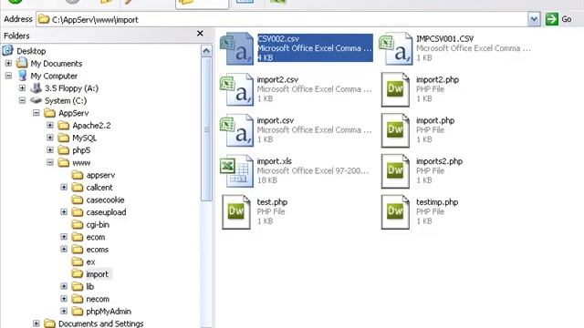Collapse the System (C:) tree node

pyautogui.click(x=22, y=100)
